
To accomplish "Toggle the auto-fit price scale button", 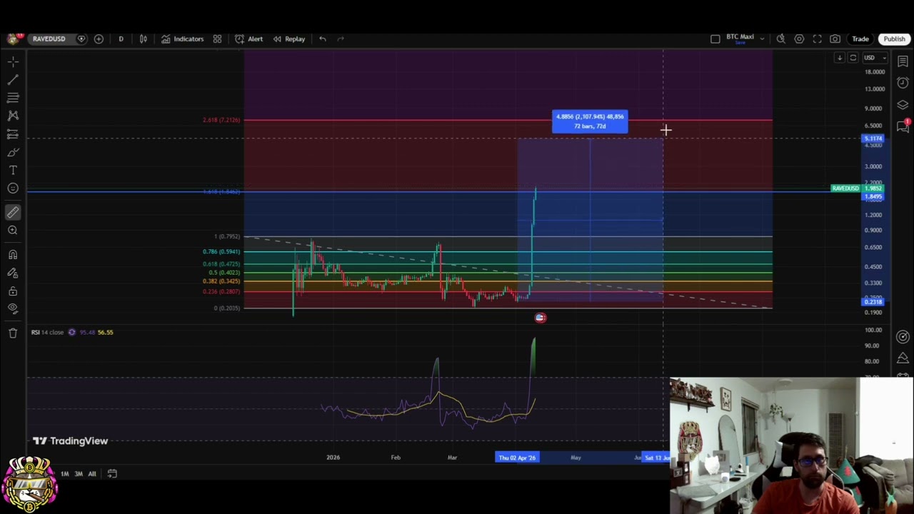I will pos(853,58).
